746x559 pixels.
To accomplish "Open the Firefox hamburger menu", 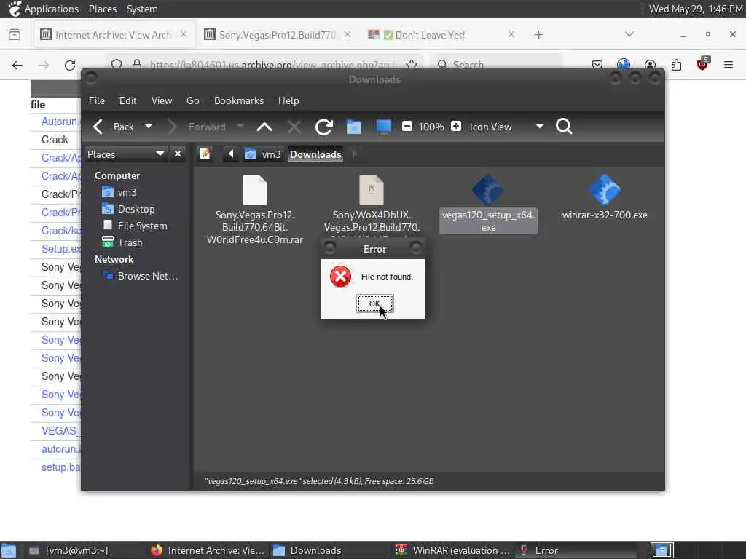I will (729, 65).
